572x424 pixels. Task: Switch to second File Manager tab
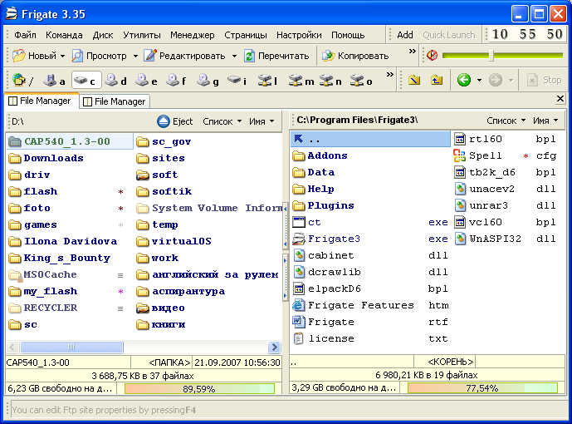pos(115,101)
